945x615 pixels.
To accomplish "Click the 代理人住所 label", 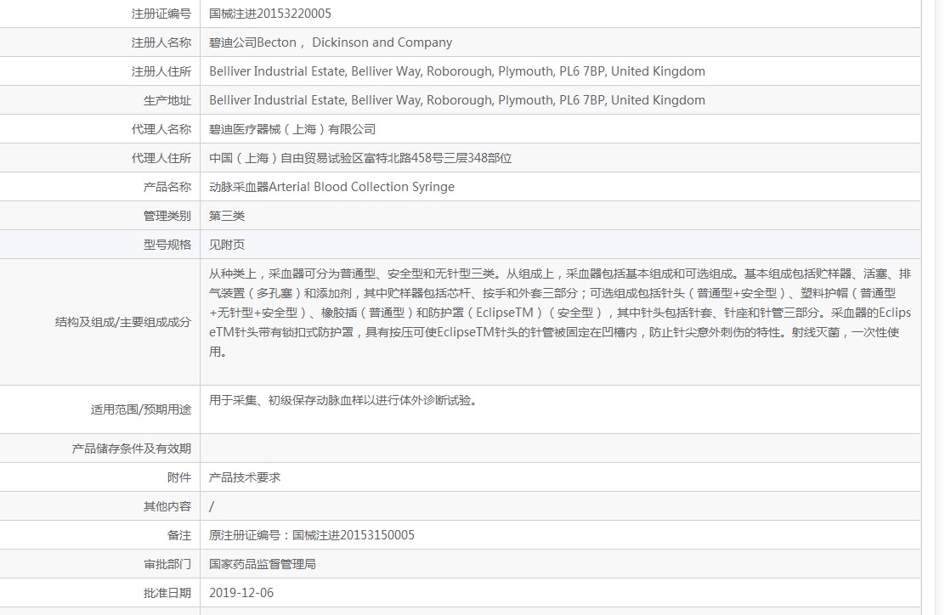I will 161,158.
